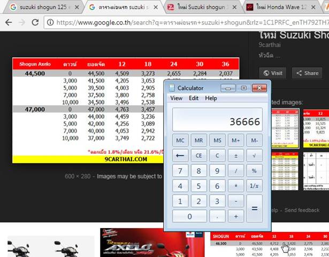Open the first related image thumbnail
329x257 pixels.
click(x=286, y=128)
